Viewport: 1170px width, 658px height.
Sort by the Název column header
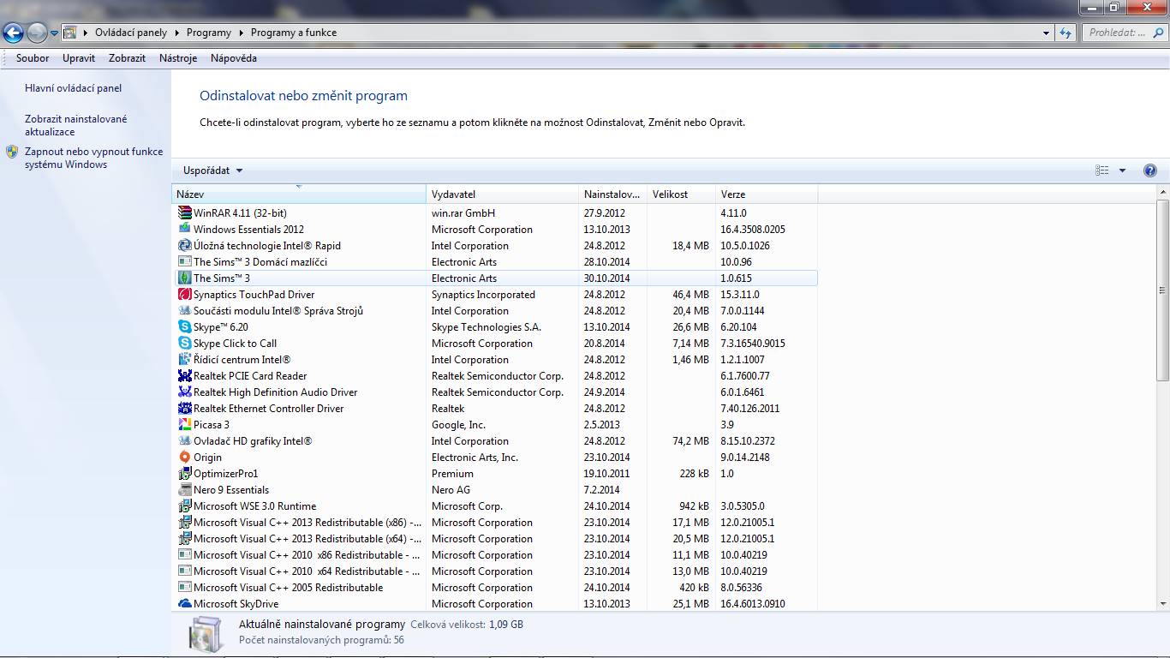click(299, 194)
